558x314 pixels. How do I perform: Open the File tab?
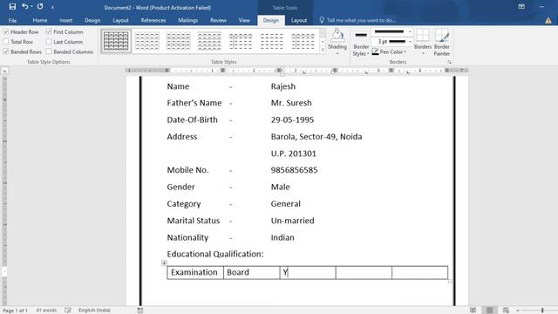12,20
